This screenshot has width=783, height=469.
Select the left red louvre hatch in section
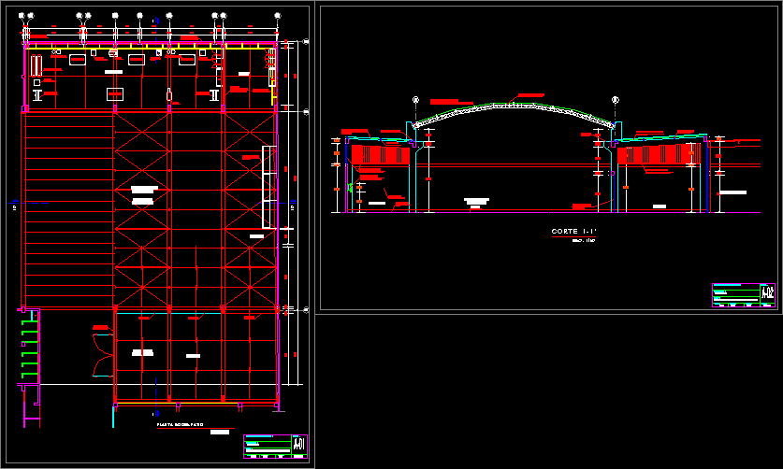point(381,153)
